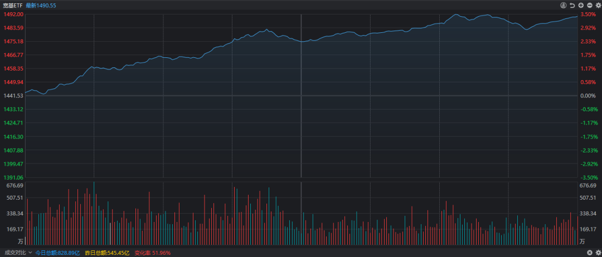Click the 1492.00 top price axis label
Screen dimensions: 602x257
pyautogui.click(x=13, y=14)
